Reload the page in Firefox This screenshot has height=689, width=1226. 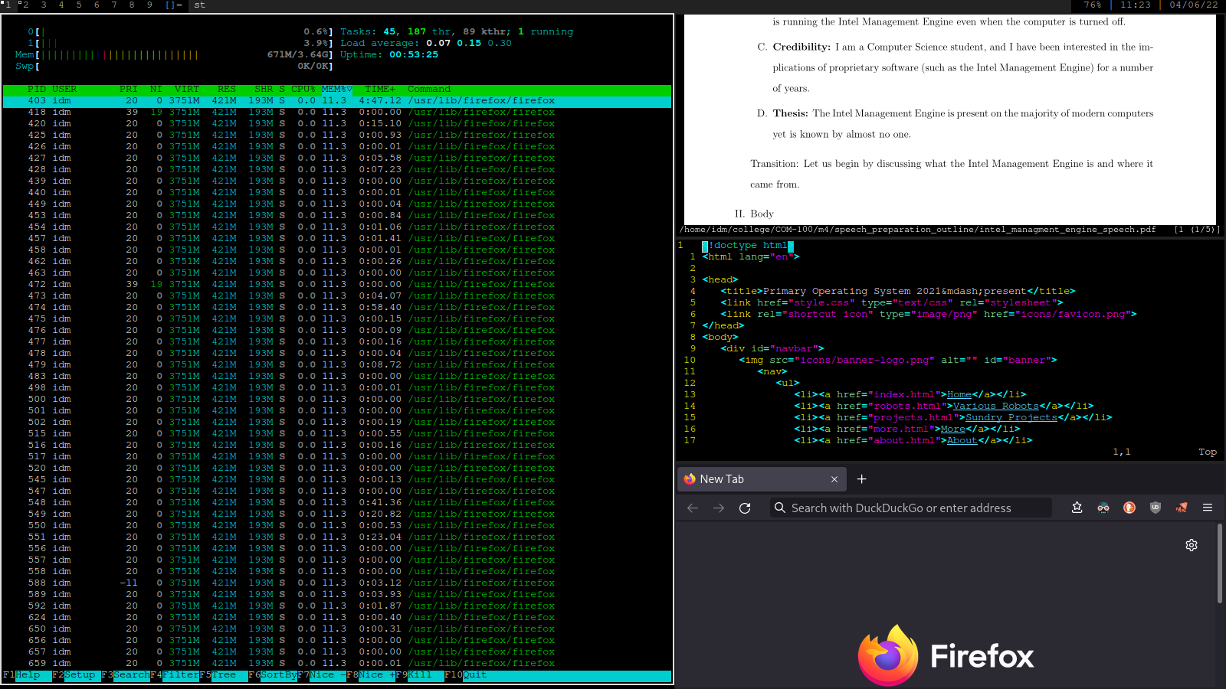745,508
